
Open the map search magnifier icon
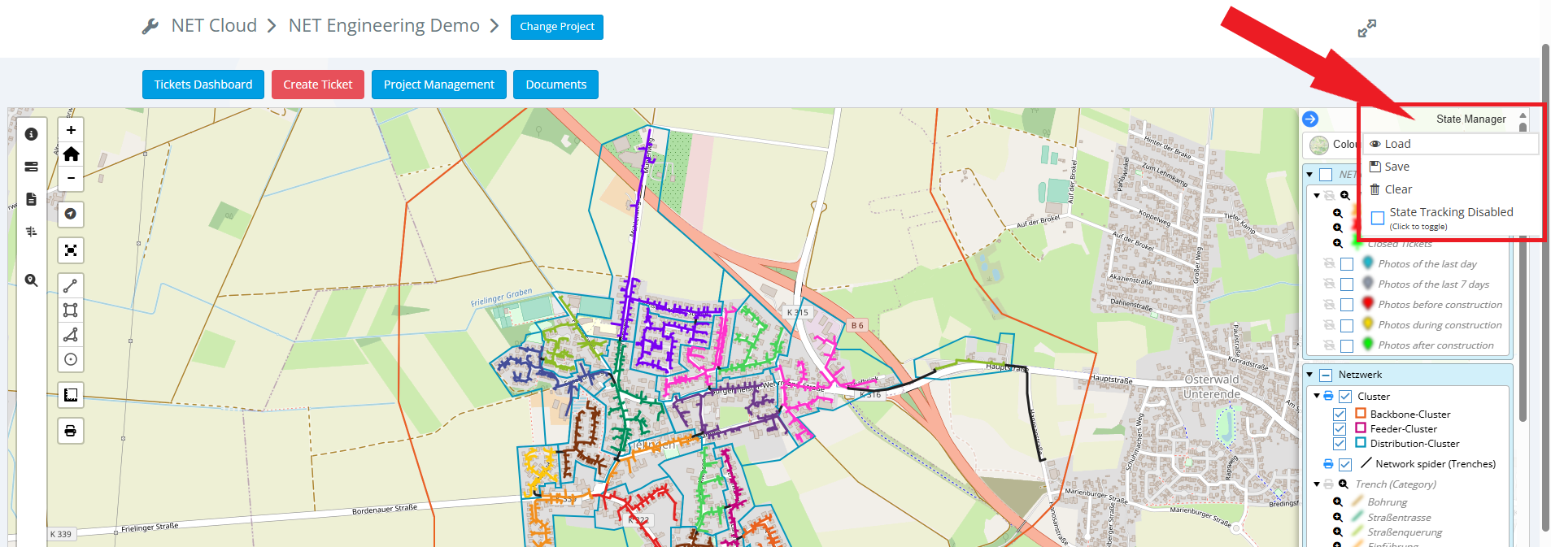click(x=31, y=280)
